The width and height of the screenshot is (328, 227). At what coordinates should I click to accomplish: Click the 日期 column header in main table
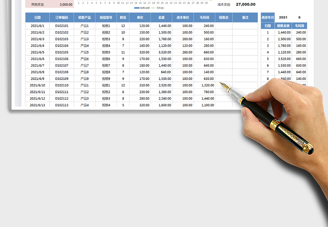(37, 18)
